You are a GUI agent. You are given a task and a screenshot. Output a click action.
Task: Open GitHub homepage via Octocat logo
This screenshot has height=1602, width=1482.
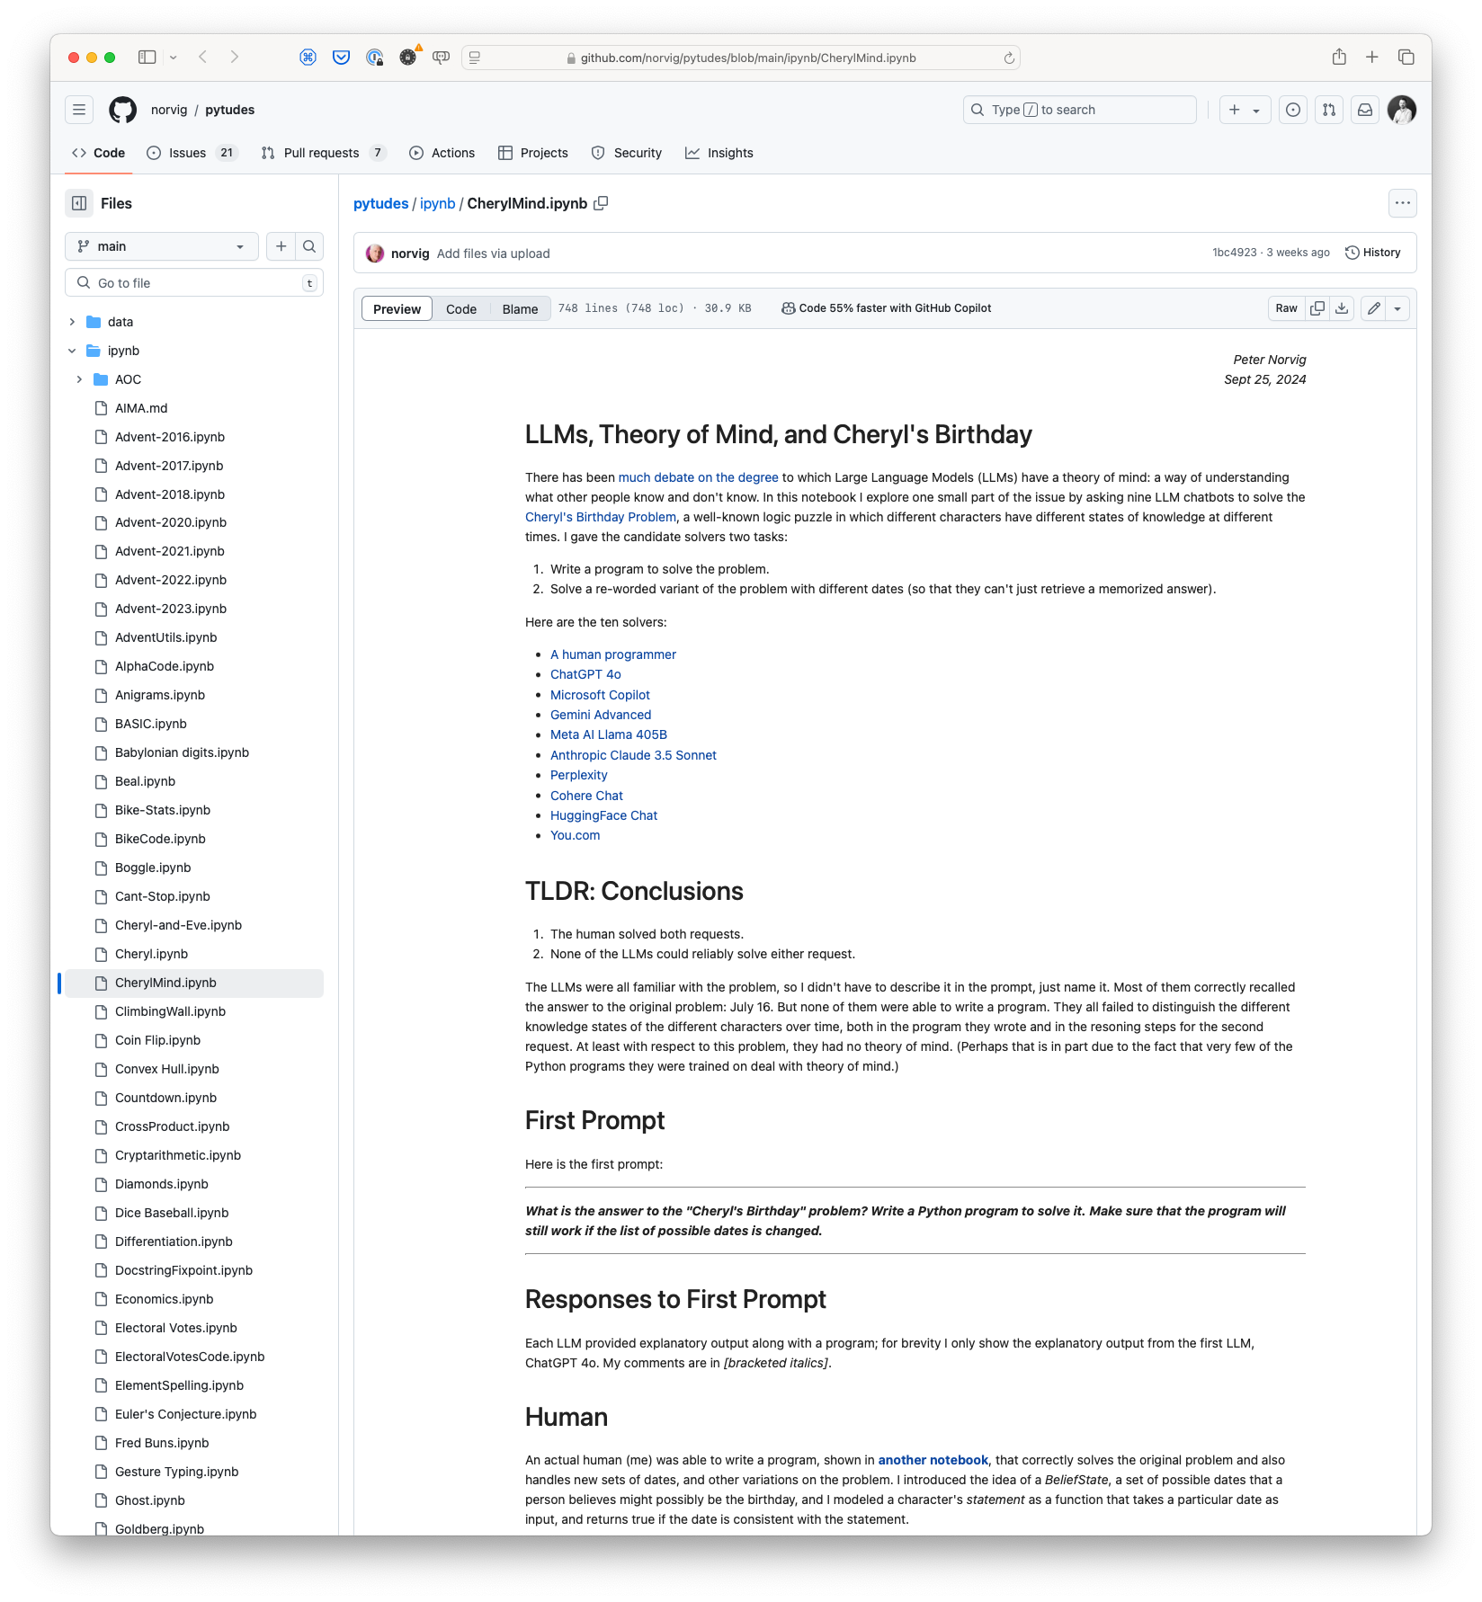click(x=123, y=110)
